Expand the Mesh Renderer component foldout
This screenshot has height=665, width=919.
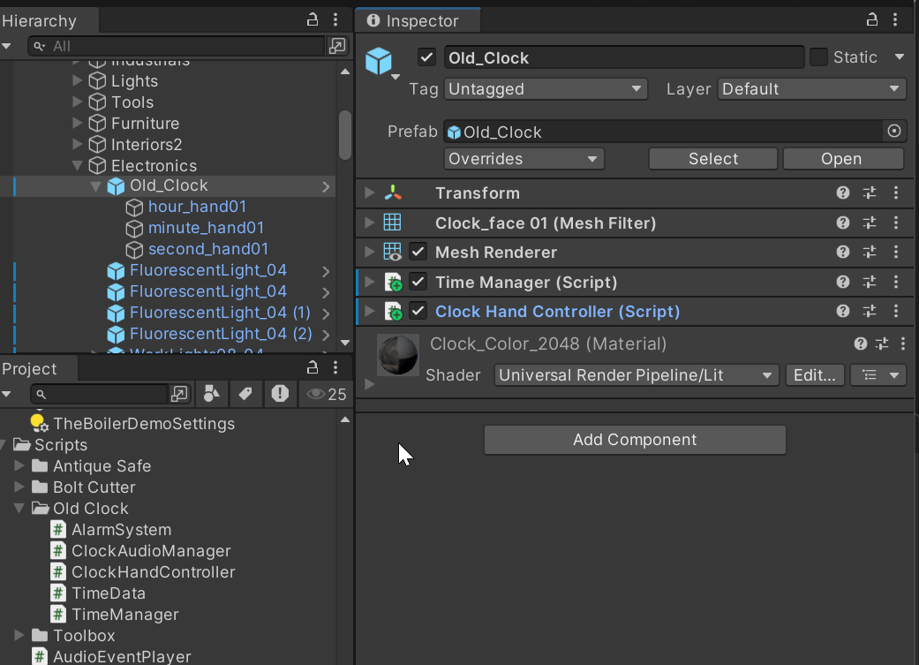(369, 253)
